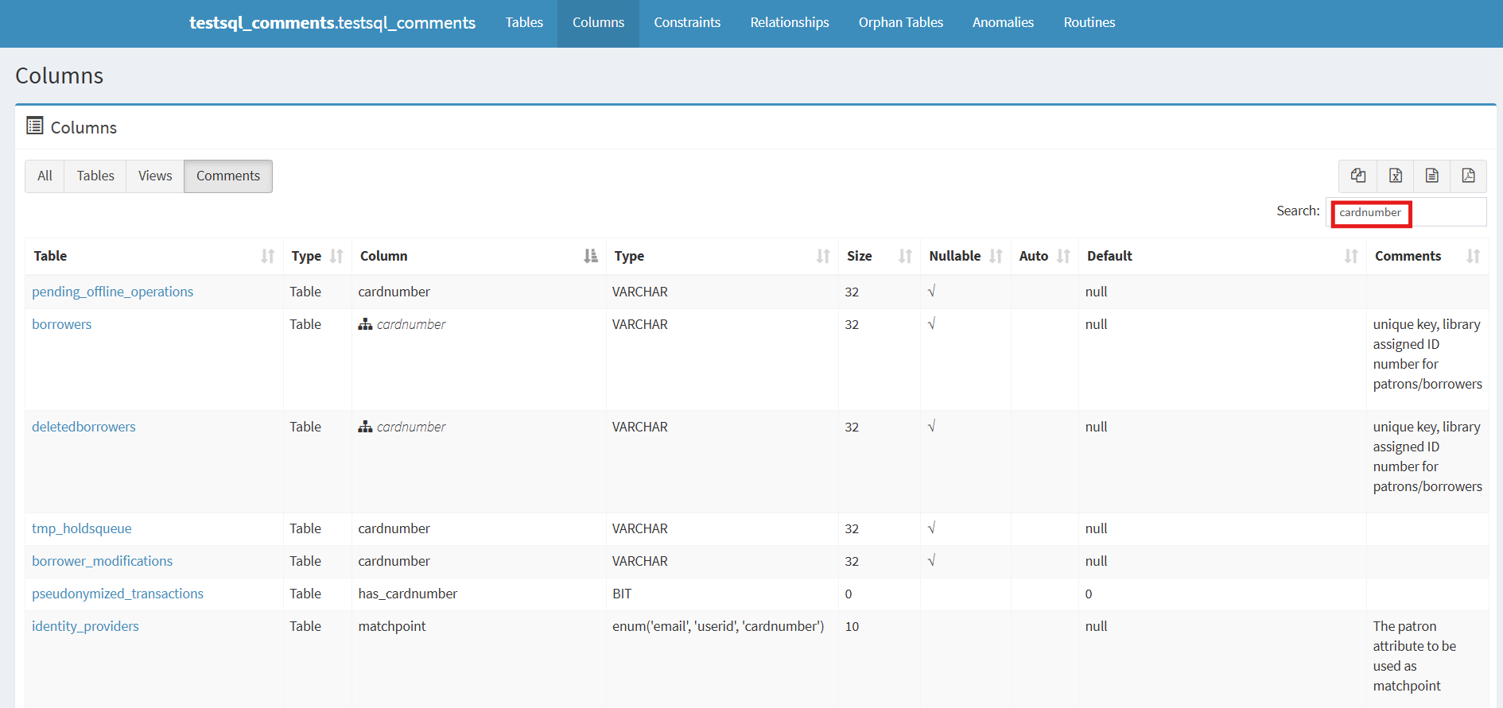Screen dimensions: 1503x708
Task: Click the key icon beside borrowers cardnumber
Action: 365,324
